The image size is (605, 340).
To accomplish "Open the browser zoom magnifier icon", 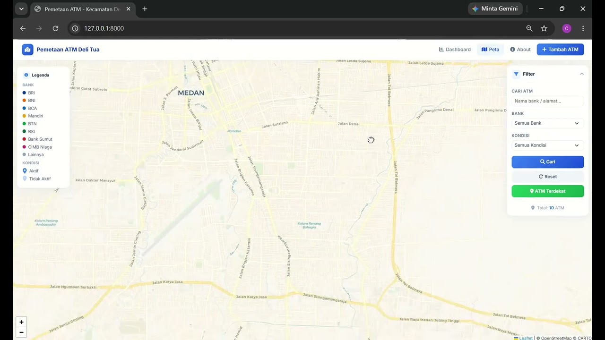I will [x=529, y=28].
